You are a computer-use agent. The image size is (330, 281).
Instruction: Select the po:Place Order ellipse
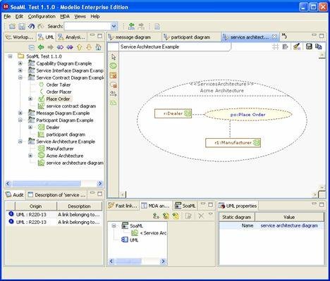tap(248, 115)
